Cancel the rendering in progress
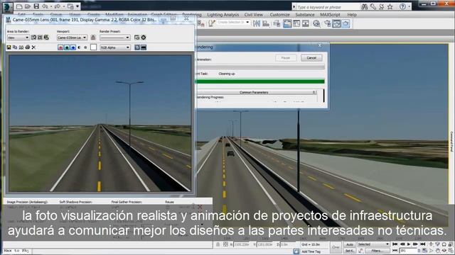 click(x=311, y=58)
